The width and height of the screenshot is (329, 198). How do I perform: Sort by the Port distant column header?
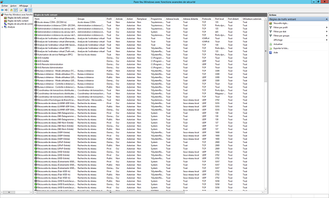click(x=234, y=19)
